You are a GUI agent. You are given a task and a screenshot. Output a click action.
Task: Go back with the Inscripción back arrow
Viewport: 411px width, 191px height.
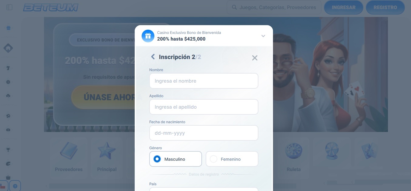[x=153, y=57]
